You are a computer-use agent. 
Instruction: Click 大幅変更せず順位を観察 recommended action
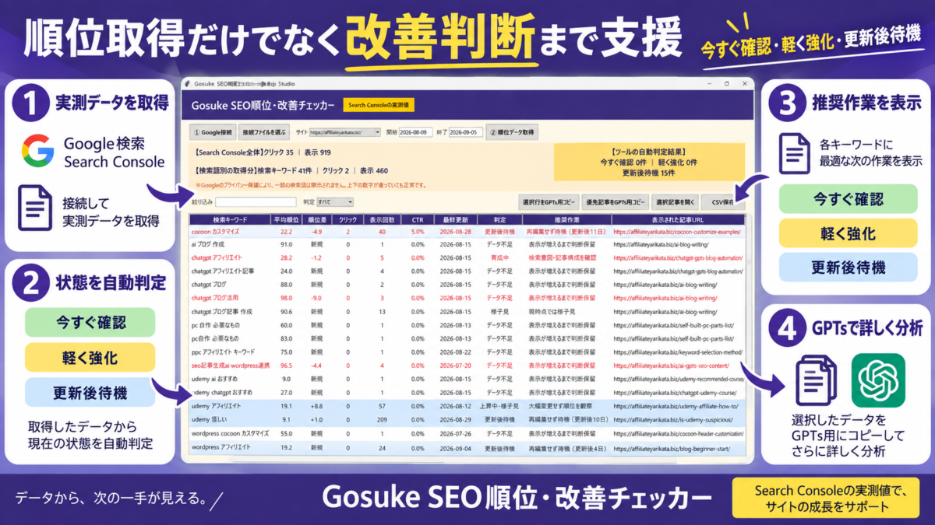click(562, 406)
